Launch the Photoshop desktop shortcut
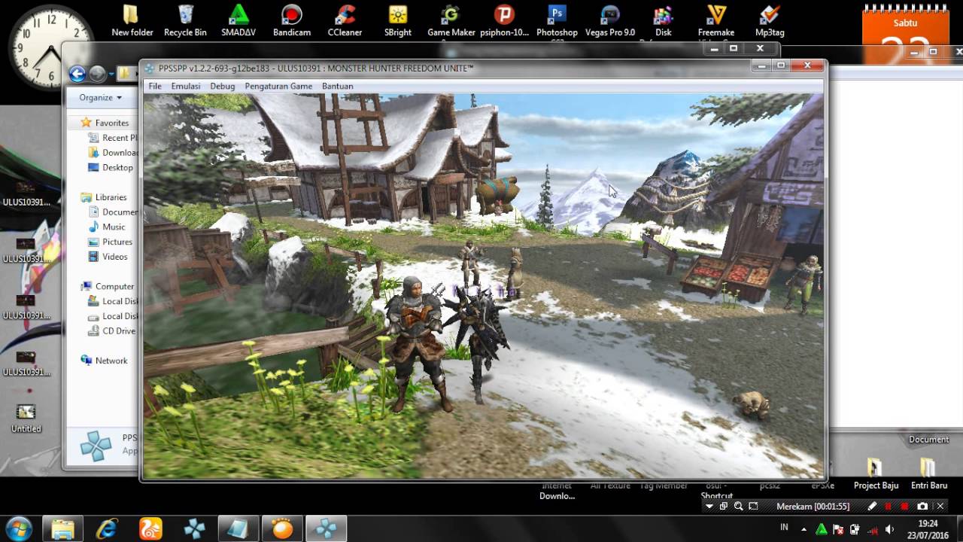The image size is (963, 542). click(x=557, y=20)
